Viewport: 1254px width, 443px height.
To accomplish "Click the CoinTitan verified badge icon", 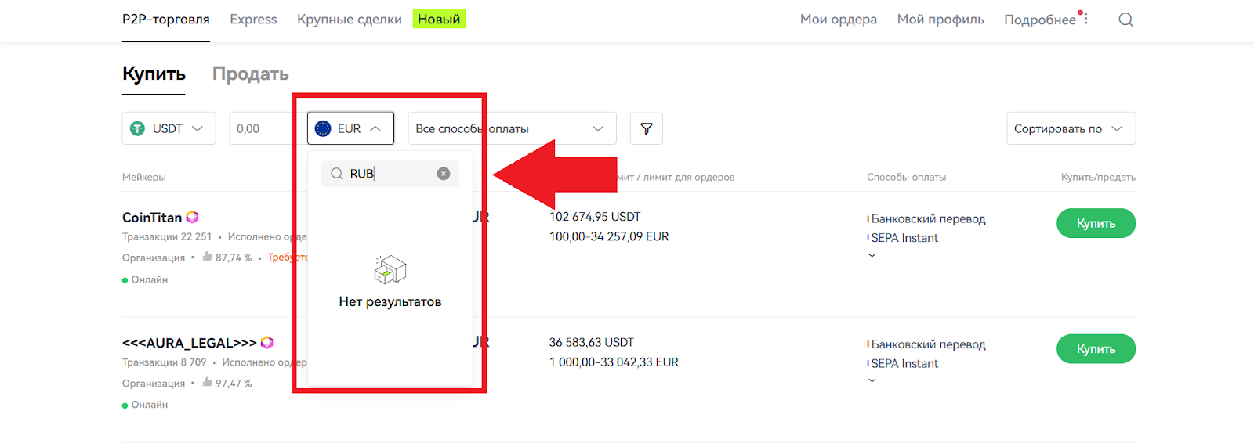I will 192,217.
